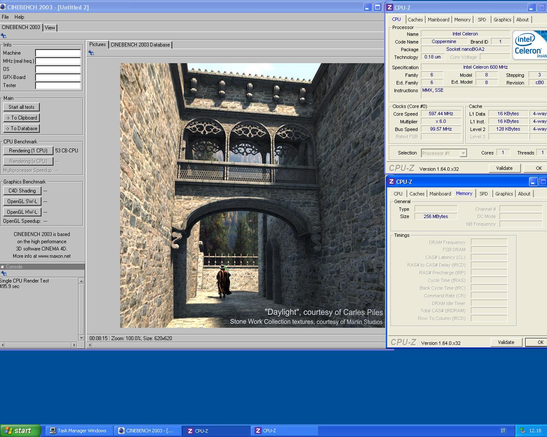Toggle the Console panel collapse square
Viewport: 547px width, 437px height.
[2, 267]
